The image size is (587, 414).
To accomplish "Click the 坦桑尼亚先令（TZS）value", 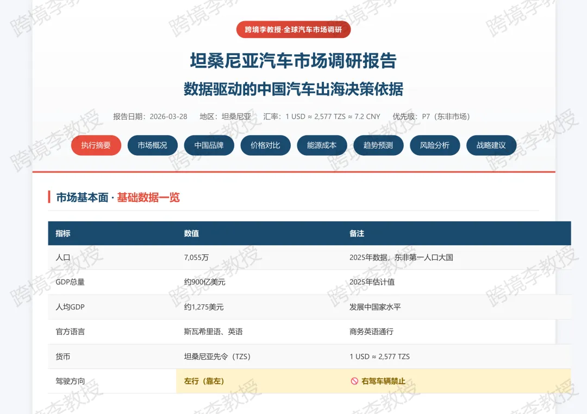I will [217, 357].
